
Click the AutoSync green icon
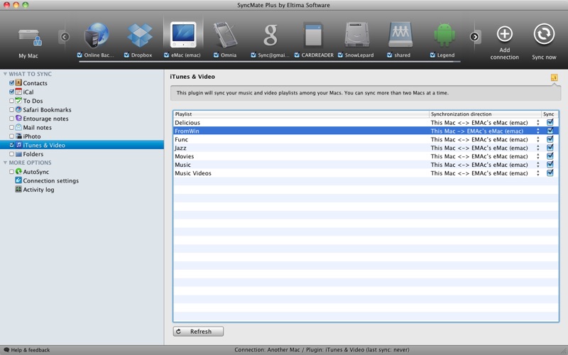(18, 171)
